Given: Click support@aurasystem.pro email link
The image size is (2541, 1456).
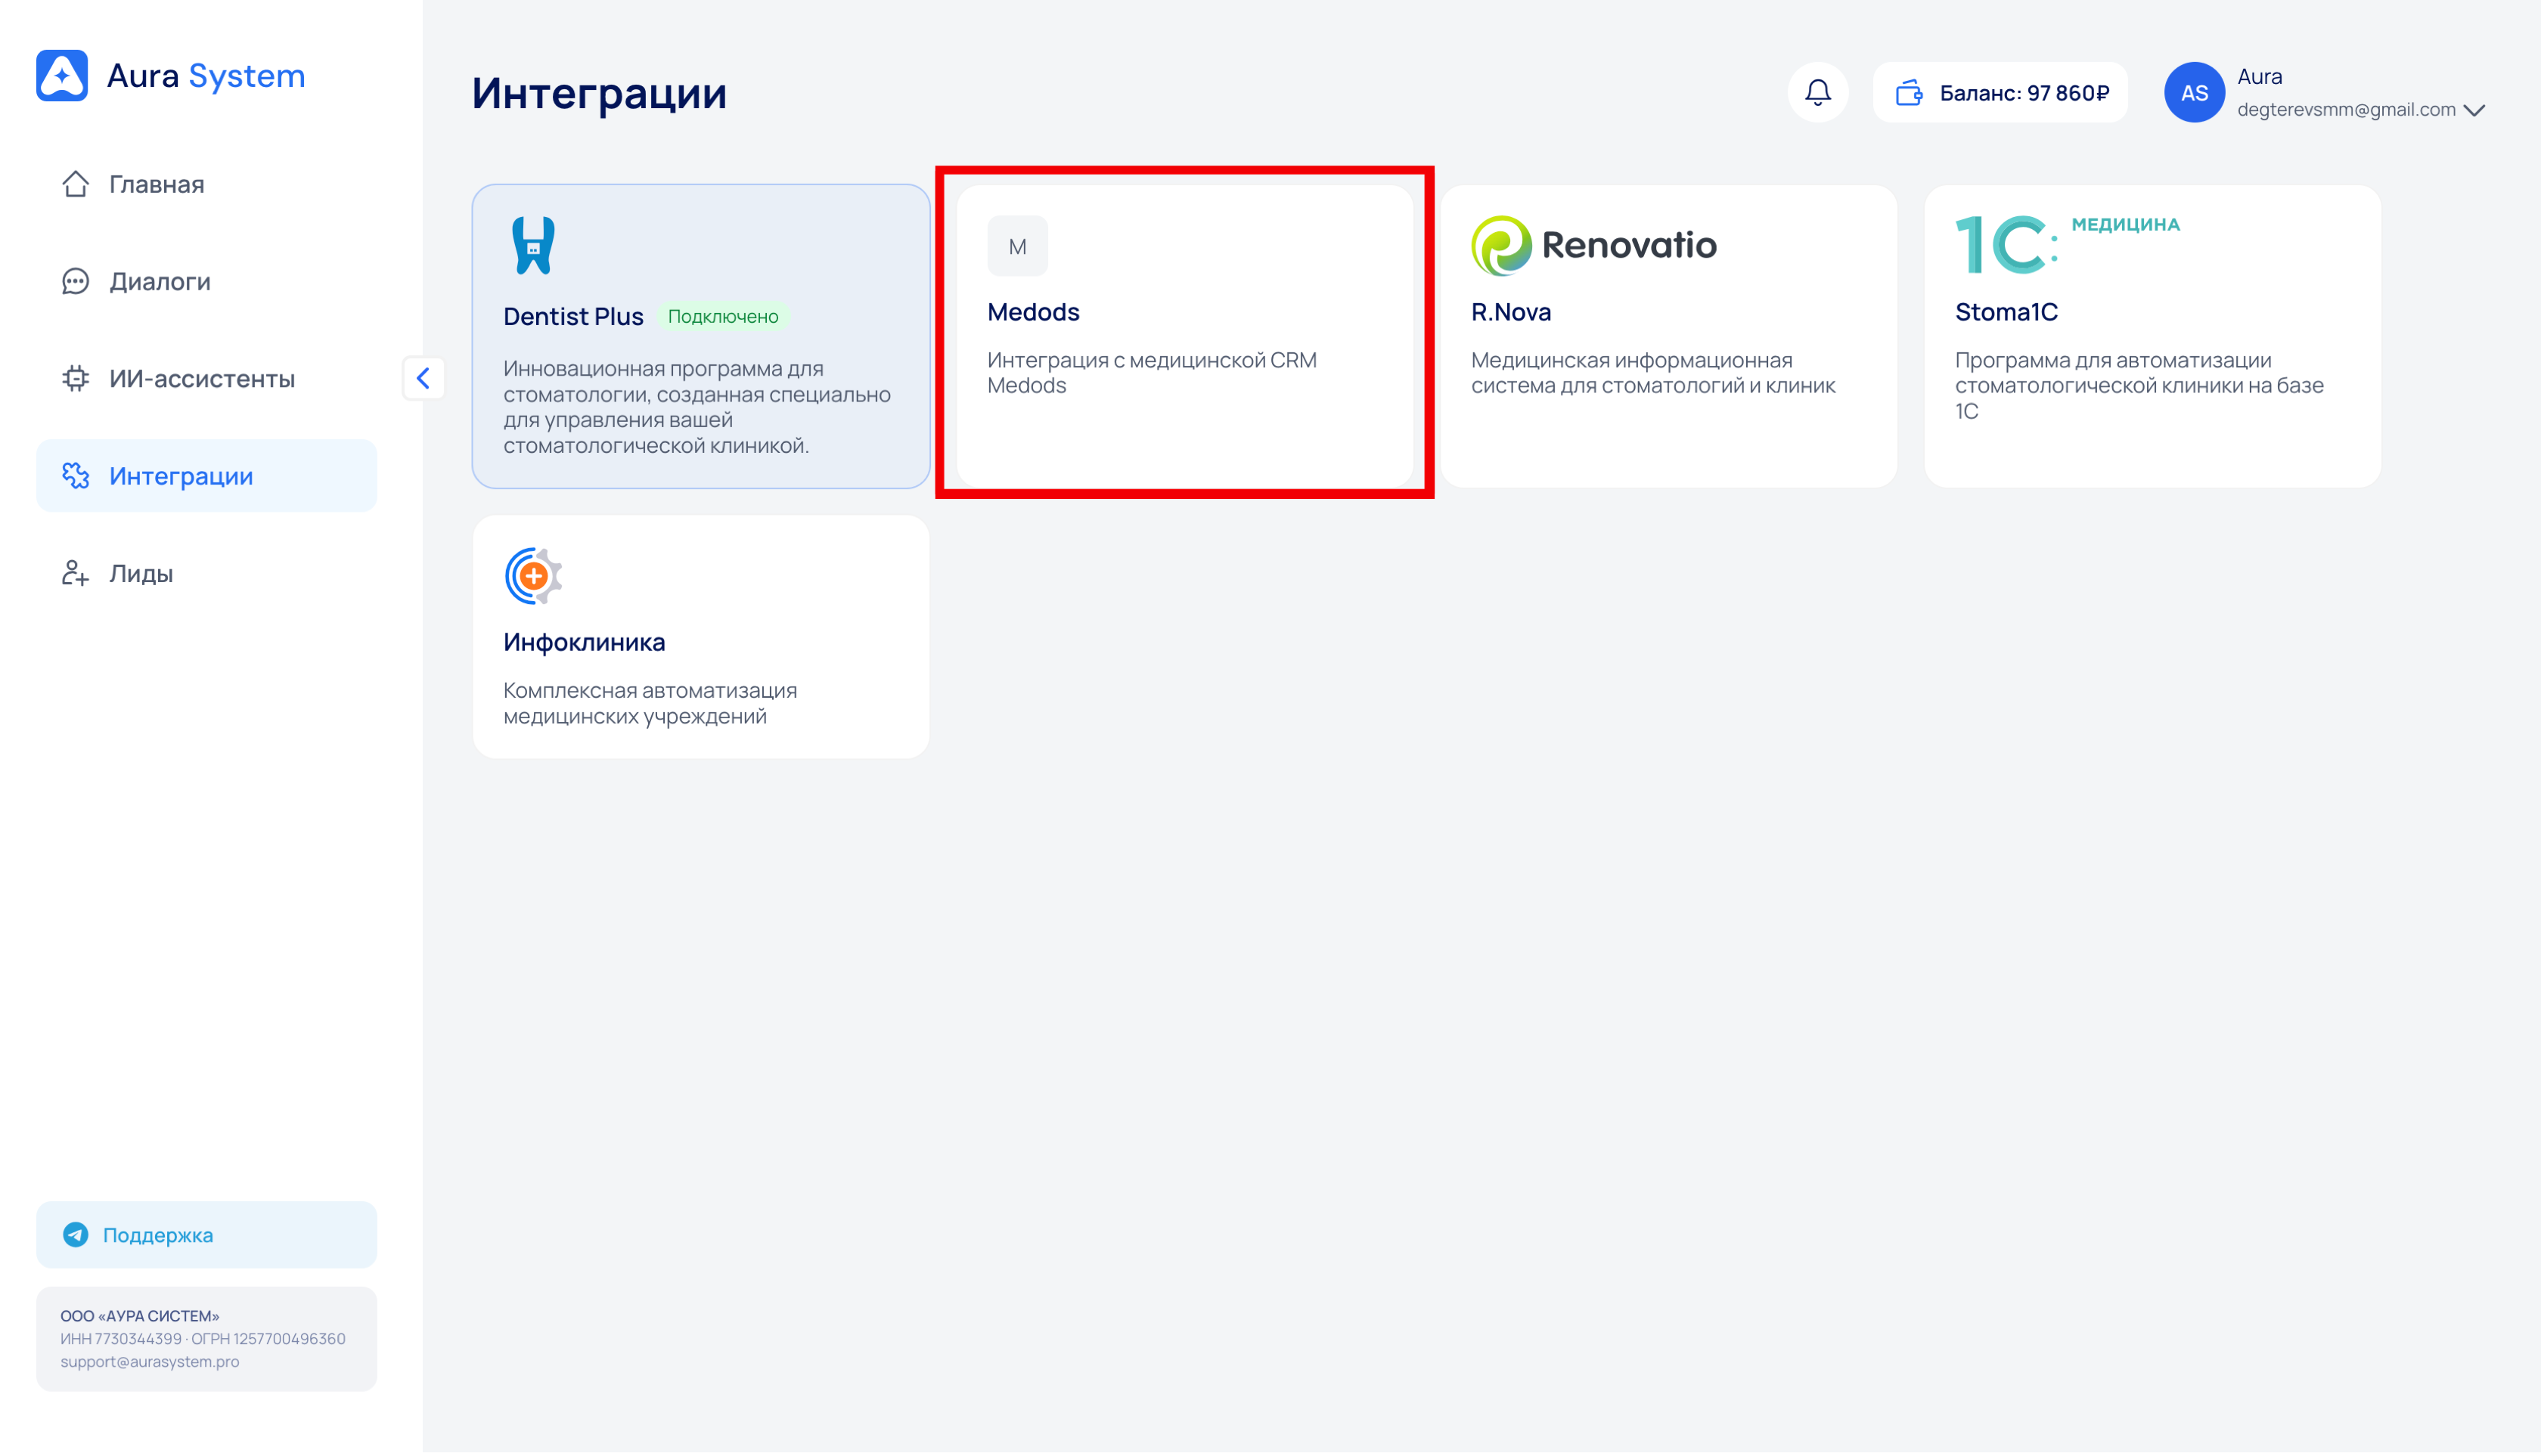Looking at the screenshot, I should (149, 1361).
